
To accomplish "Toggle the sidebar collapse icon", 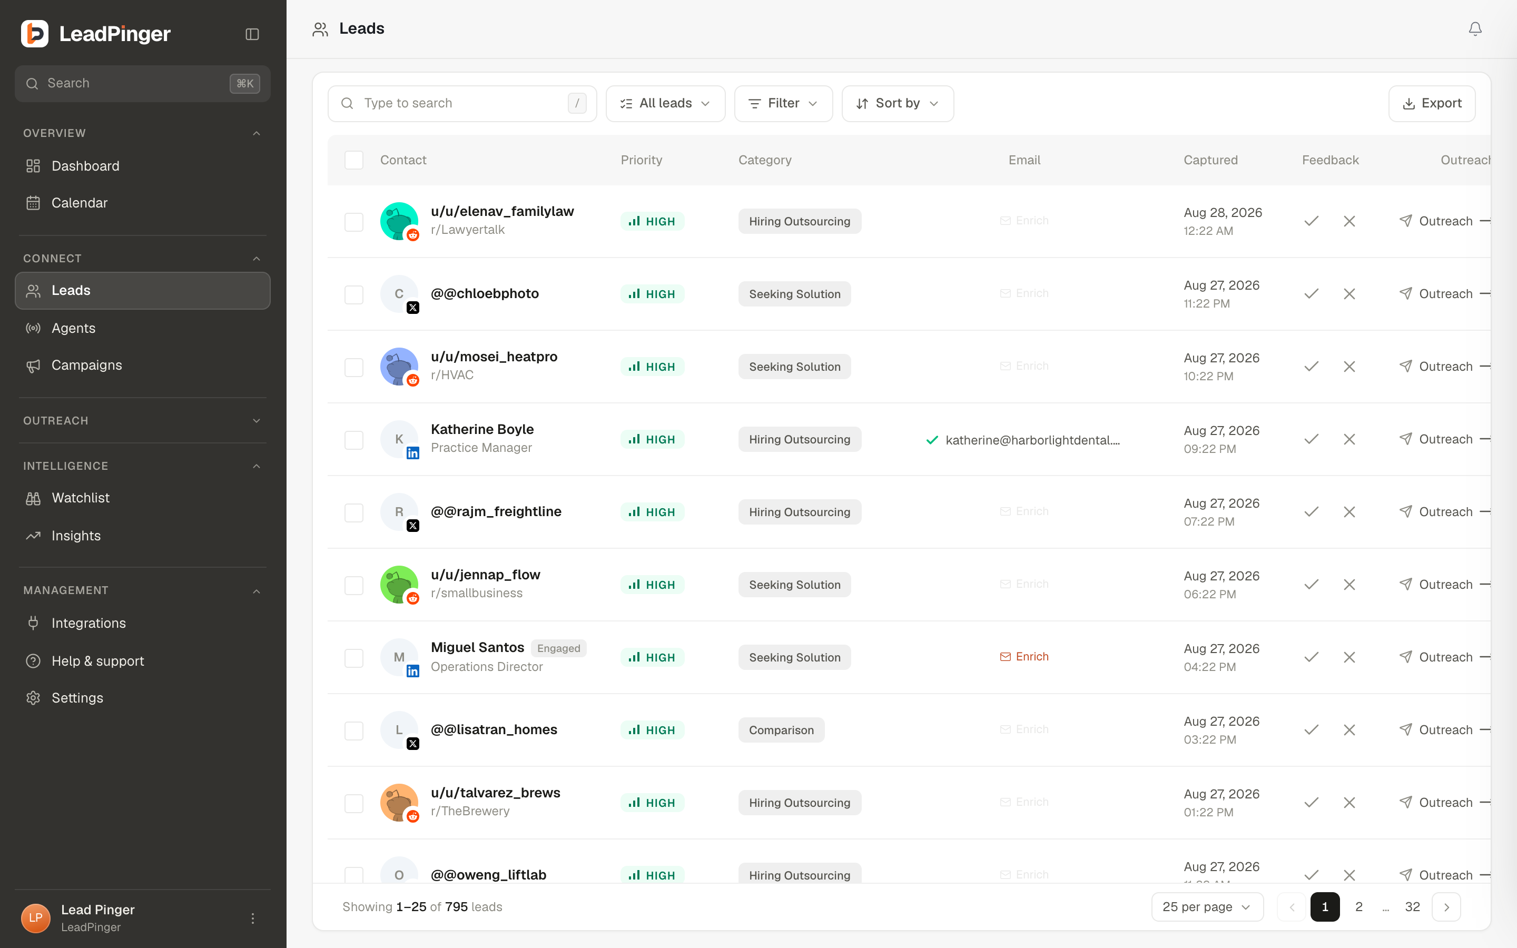I will point(252,34).
